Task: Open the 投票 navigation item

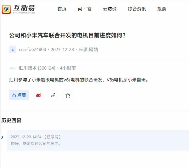Action: (x=162, y=9)
